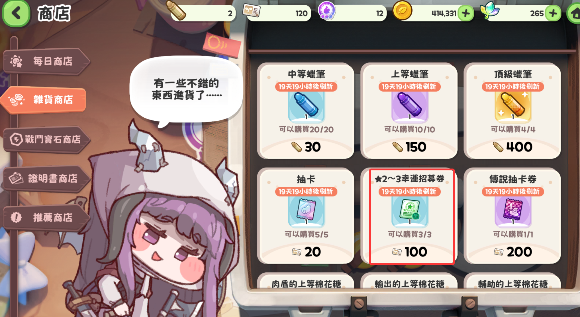Select the 頂級蠟筆 golden crayon item
The image size is (580, 317).
pos(512,111)
